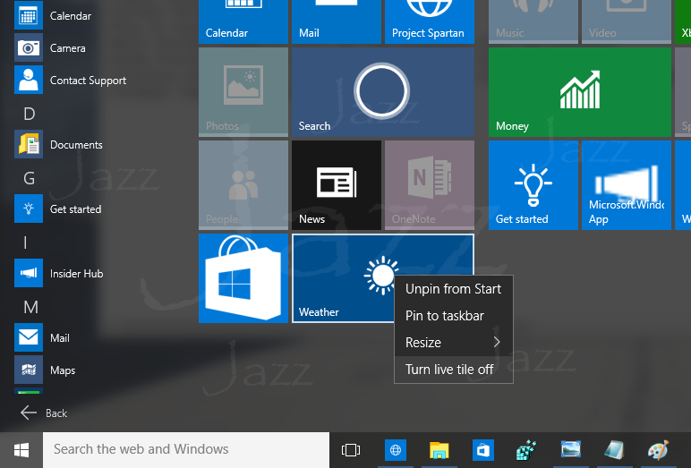691x468 pixels.
Task: Open Task View on the taskbar
Action: pyautogui.click(x=351, y=450)
